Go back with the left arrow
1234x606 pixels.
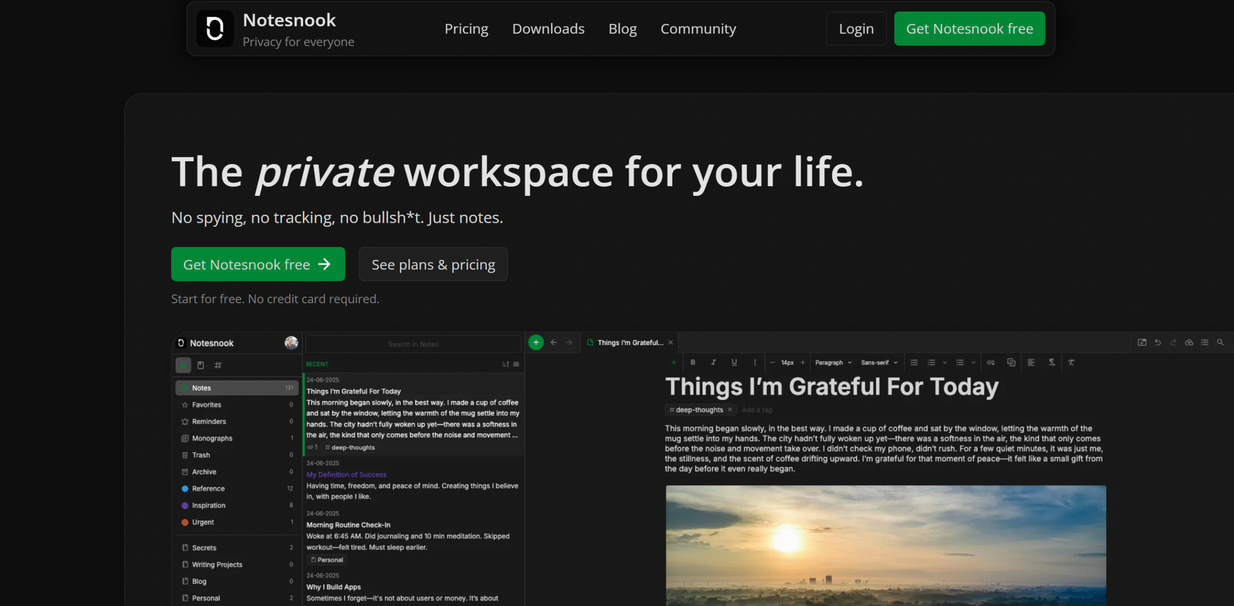coord(553,342)
